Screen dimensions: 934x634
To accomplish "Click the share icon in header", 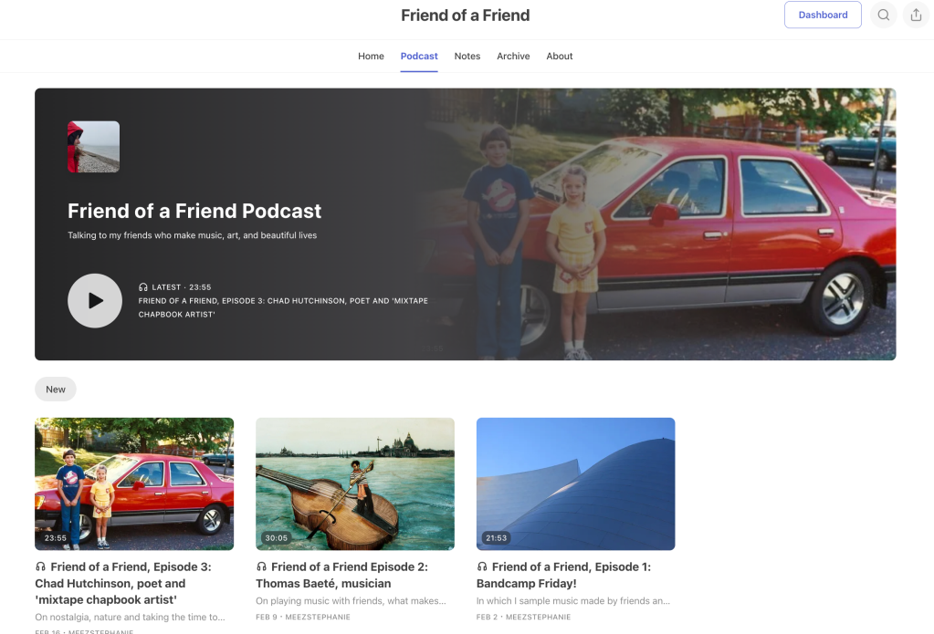I will [915, 16].
